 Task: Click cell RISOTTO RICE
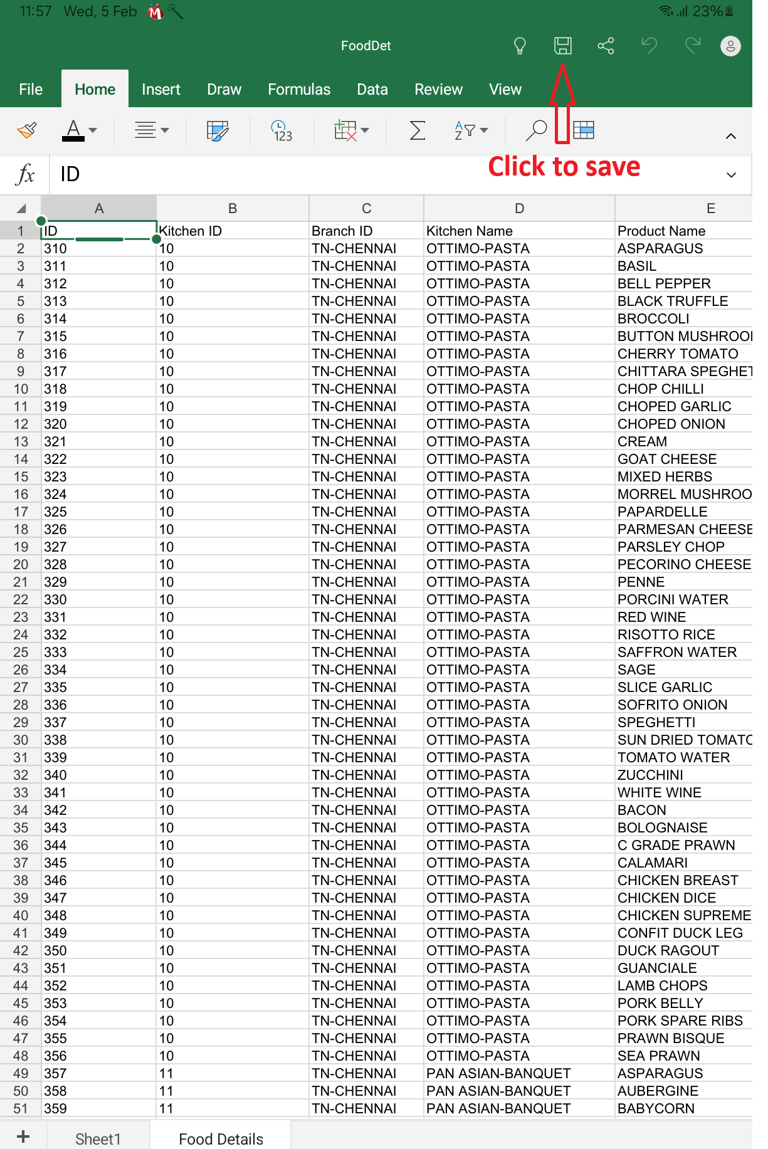tap(684, 634)
